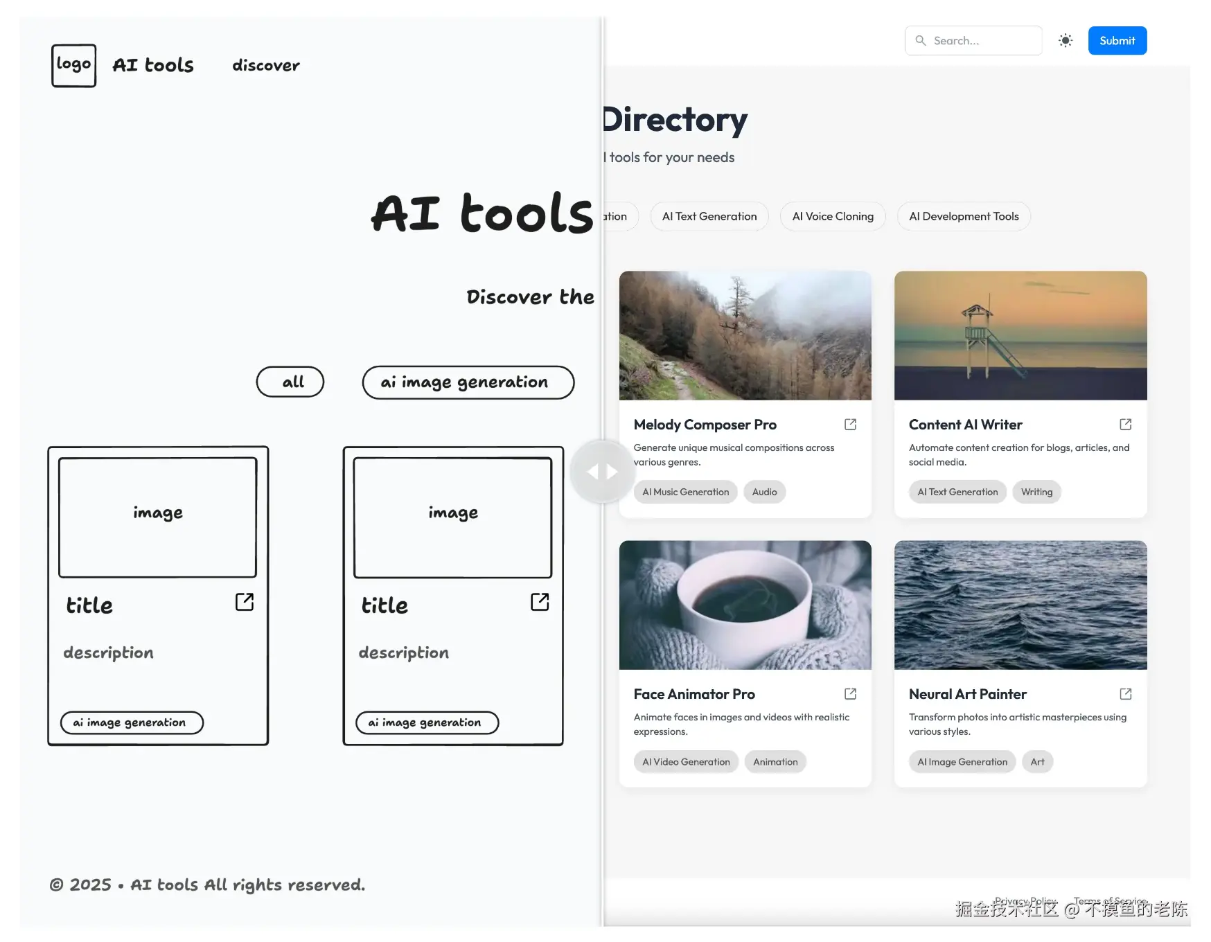Open the Content AI Writer thumbnail

coord(1020,335)
